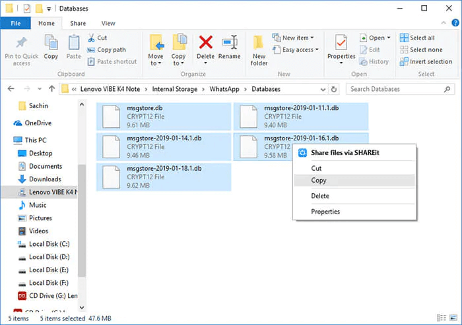Click Invert selection in ribbon
The image size is (462, 325).
(x=426, y=61)
